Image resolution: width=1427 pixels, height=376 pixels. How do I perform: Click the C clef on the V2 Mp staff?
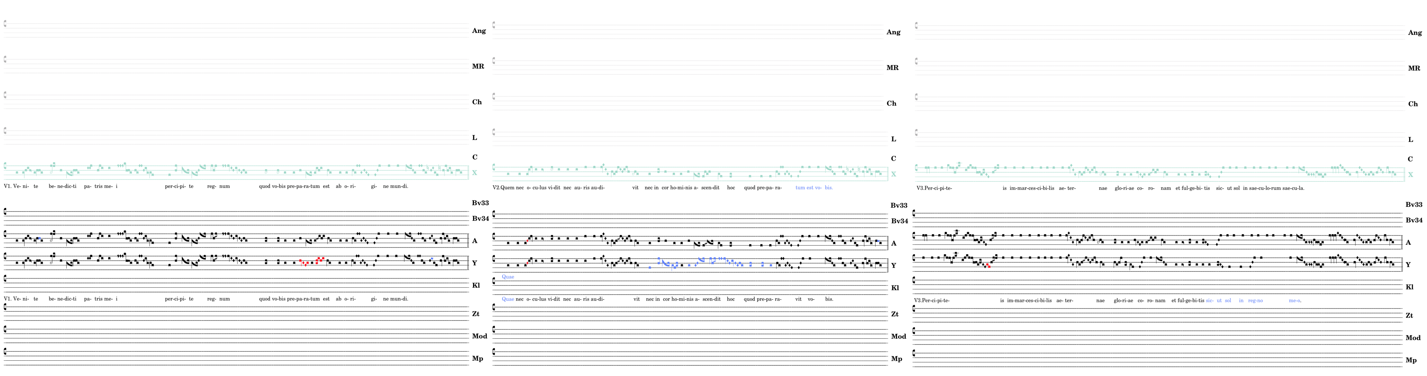point(494,352)
